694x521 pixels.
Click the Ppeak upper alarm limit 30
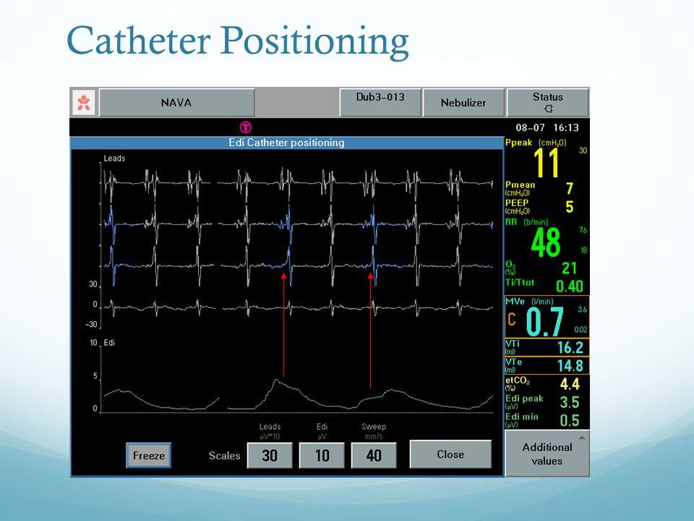tap(583, 151)
